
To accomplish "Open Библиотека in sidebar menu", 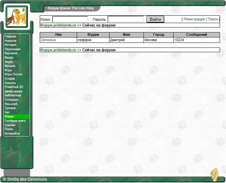I will point(13,95).
